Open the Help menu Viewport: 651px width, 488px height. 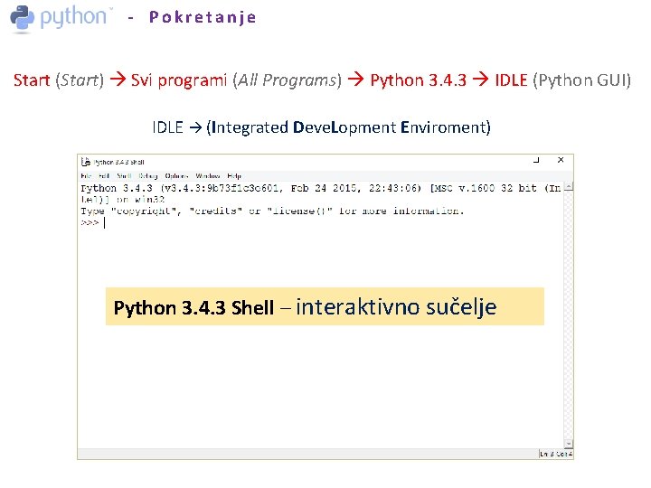coord(234,176)
